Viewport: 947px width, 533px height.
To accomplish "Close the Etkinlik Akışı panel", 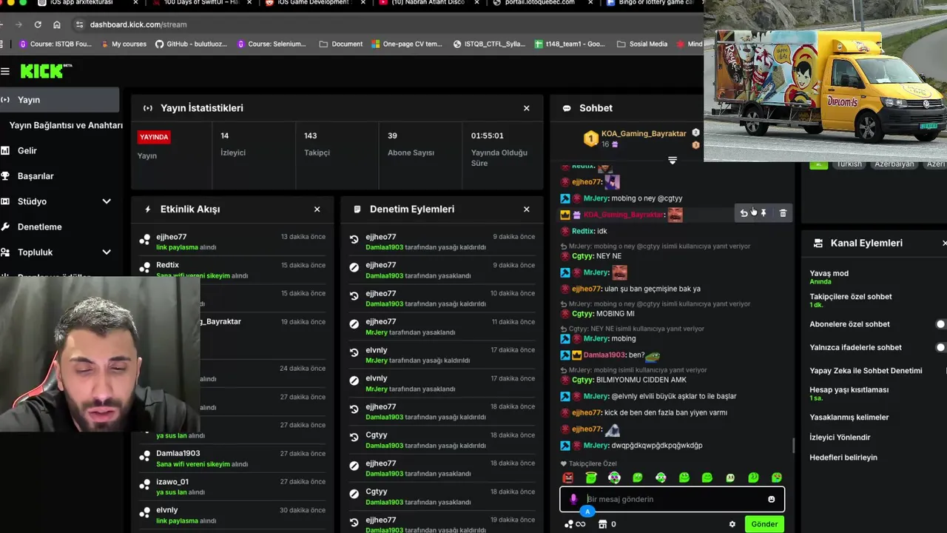I will coord(317,209).
